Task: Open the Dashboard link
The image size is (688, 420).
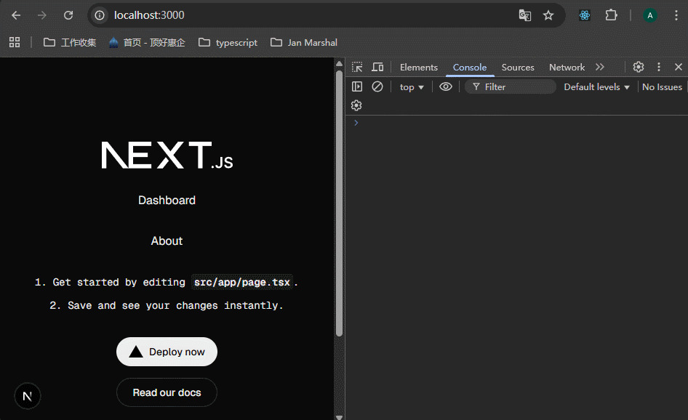Action: [x=167, y=201]
